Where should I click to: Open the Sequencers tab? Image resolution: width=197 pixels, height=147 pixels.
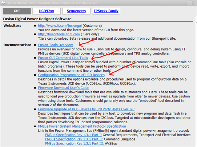pos(76,11)
